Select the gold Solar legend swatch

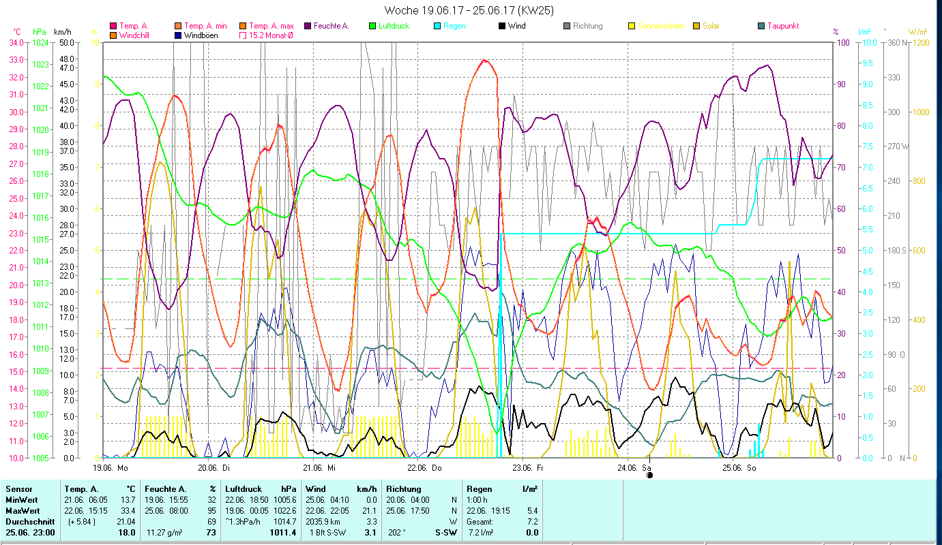696,27
